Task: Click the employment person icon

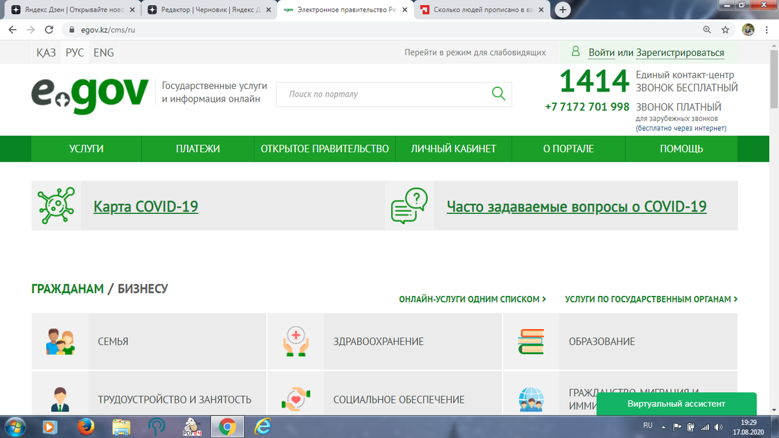Action: (60, 400)
